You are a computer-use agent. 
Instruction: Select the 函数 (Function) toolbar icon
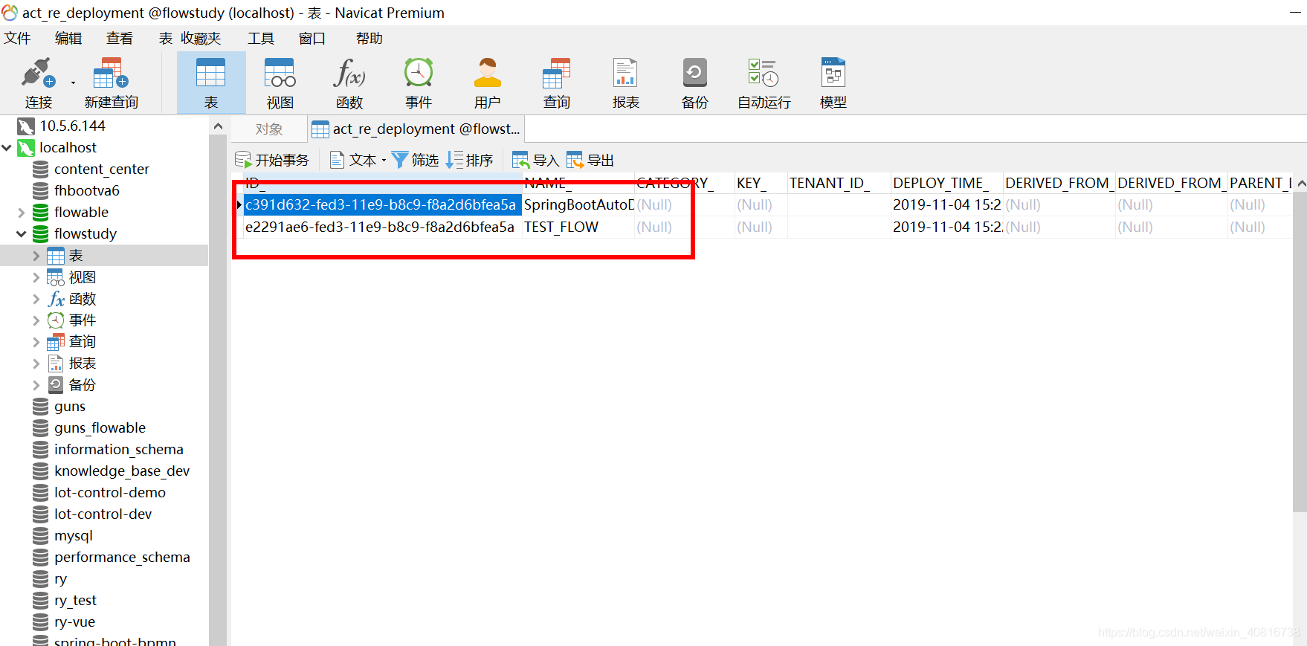coord(349,83)
